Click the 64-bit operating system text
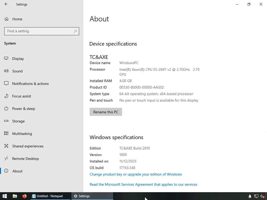 click(156, 94)
